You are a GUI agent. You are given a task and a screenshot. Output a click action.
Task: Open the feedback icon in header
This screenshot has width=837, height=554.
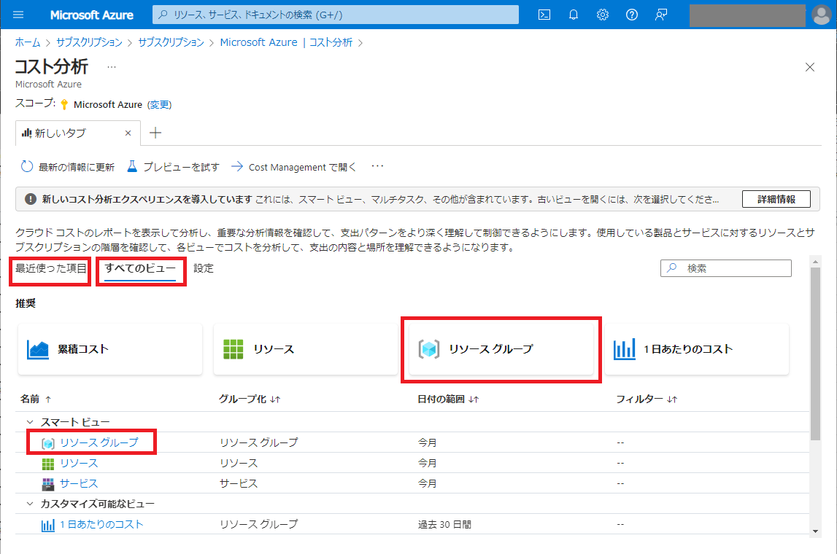click(661, 15)
